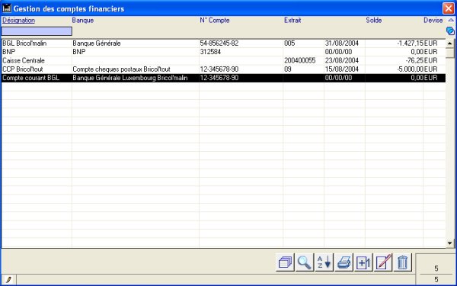Sort by the Banque column header

click(x=83, y=20)
